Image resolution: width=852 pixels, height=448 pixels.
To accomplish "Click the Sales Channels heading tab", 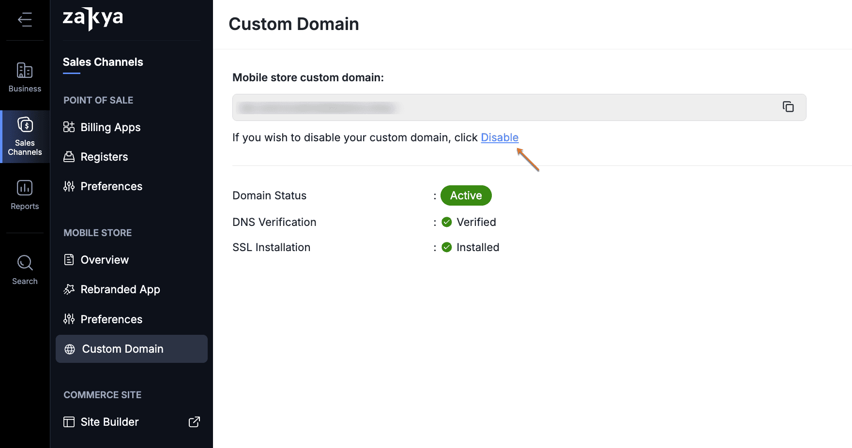I will pos(103,62).
